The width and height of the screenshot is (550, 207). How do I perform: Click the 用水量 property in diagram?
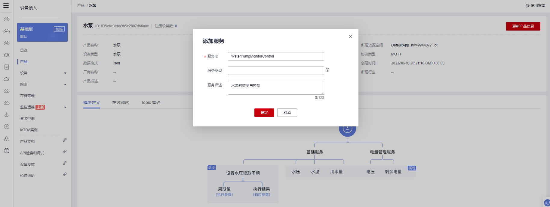click(336, 172)
